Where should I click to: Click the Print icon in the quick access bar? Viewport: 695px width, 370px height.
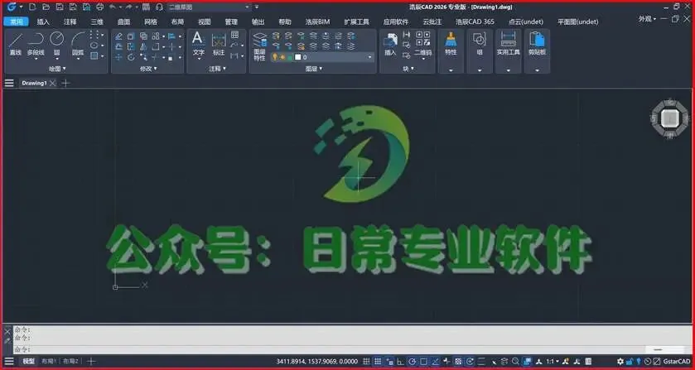[100, 7]
